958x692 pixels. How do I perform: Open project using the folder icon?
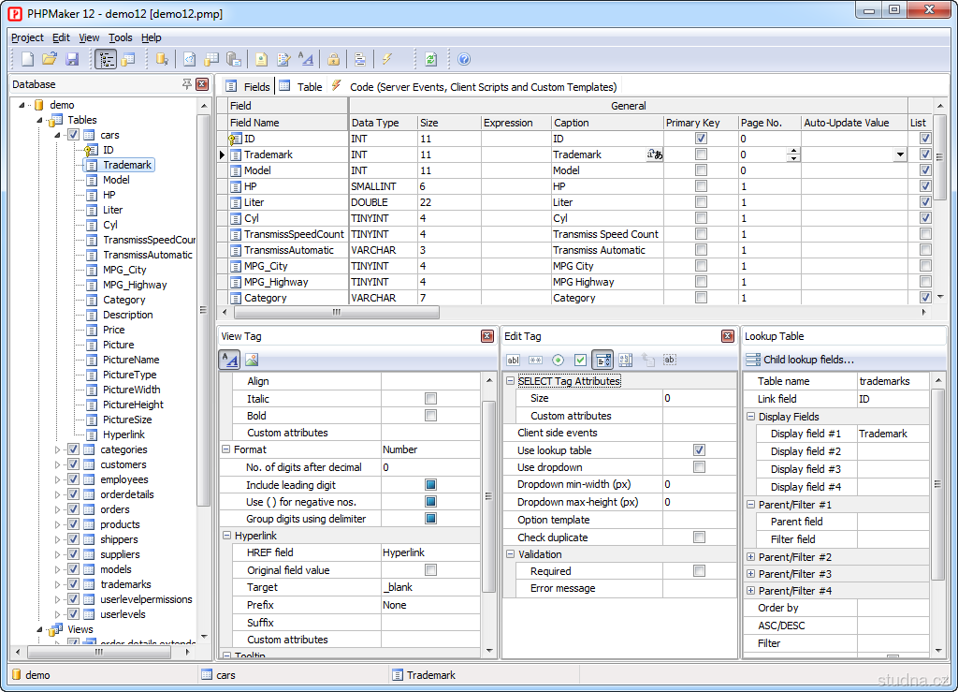(x=50, y=59)
